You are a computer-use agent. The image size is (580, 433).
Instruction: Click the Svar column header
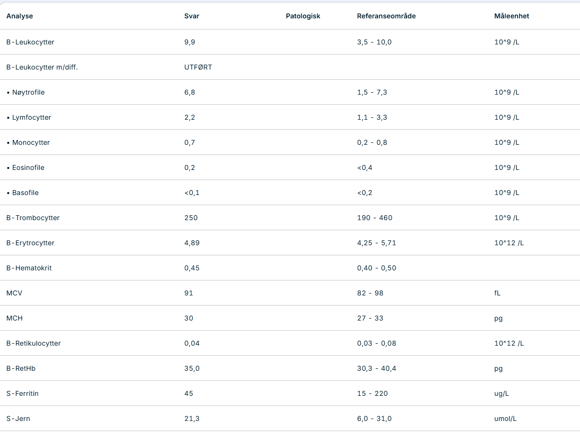192,16
